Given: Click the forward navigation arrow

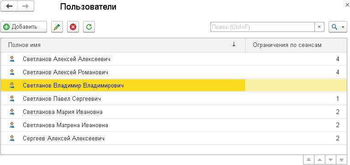Looking at the screenshot, I should coord(26,6).
